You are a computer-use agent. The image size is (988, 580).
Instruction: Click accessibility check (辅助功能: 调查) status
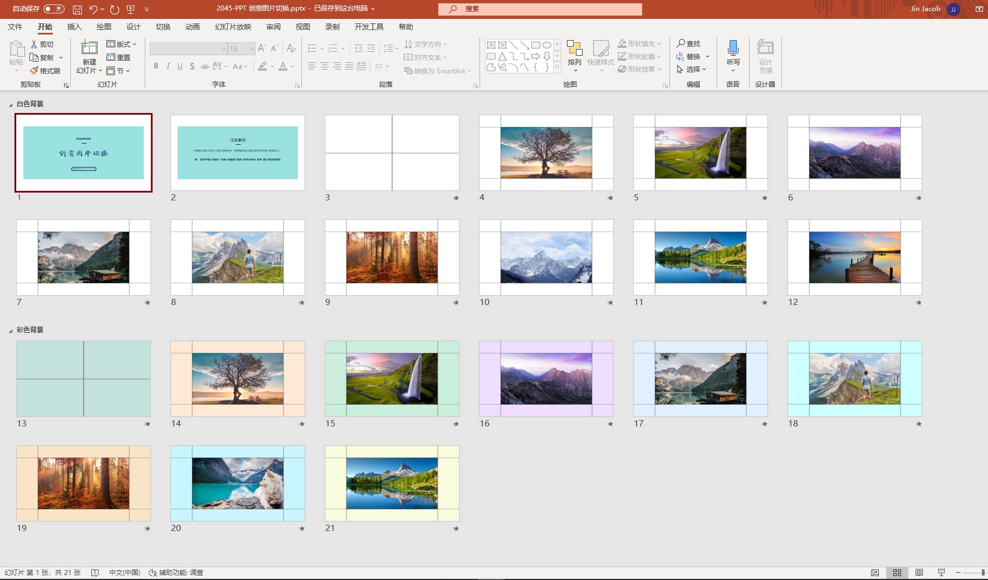click(x=176, y=572)
